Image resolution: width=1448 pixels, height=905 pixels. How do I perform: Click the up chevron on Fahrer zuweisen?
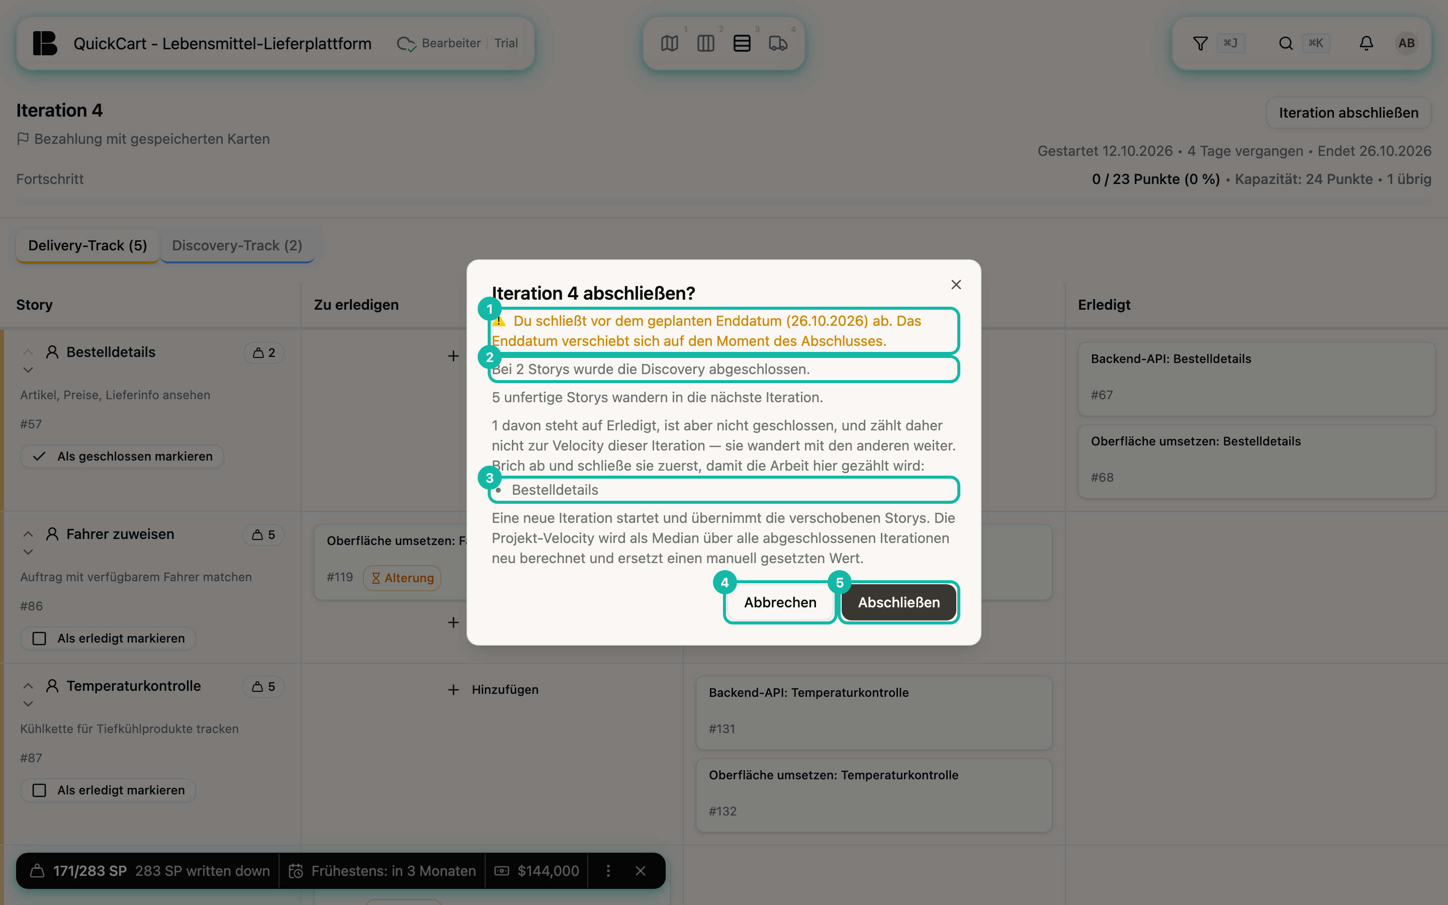[x=28, y=534]
